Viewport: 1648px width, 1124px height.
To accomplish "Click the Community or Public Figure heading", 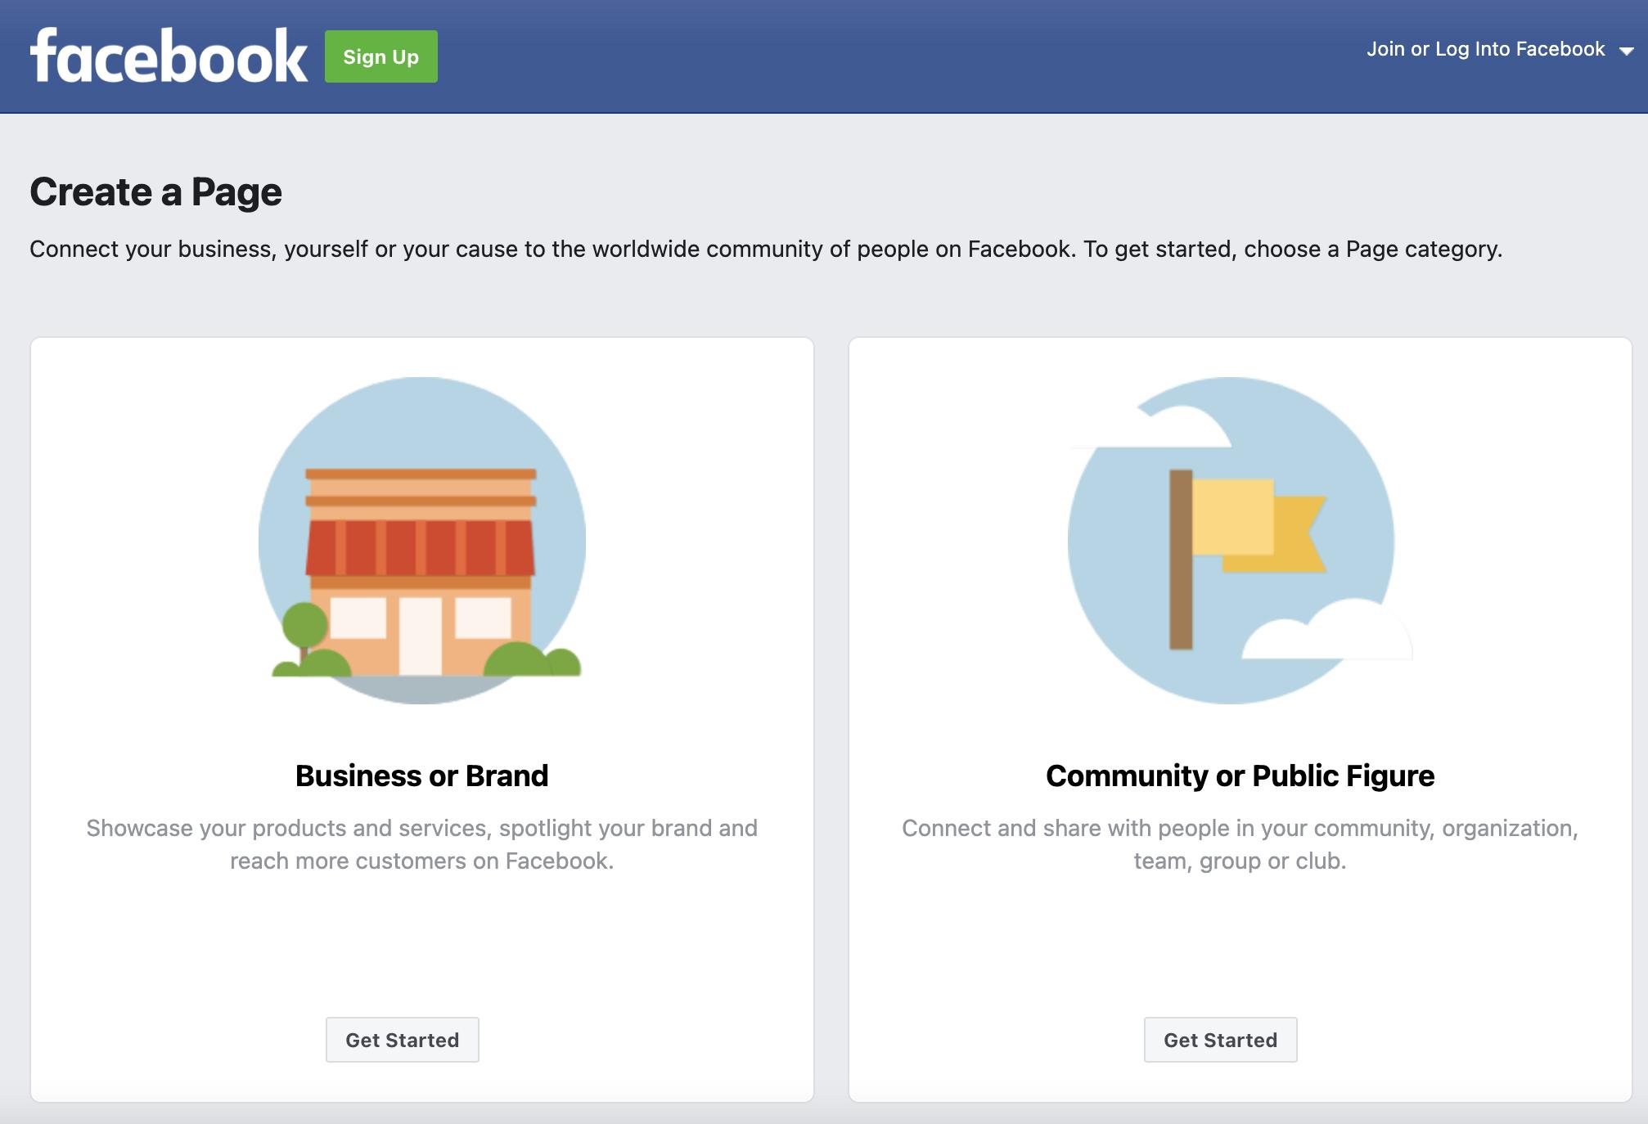I will coord(1240,776).
